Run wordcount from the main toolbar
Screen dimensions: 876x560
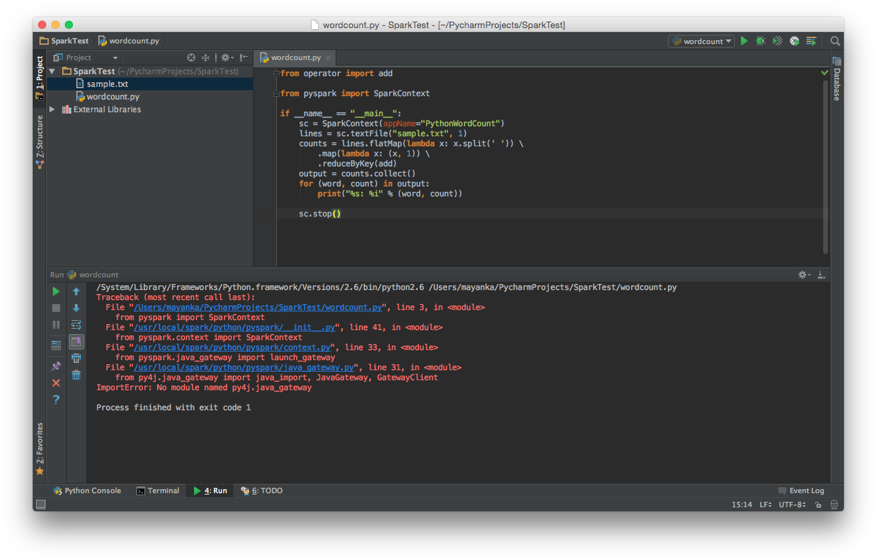coord(744,41)
